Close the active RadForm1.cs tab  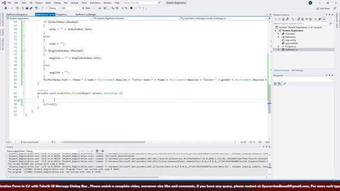(x=54, y=14)
